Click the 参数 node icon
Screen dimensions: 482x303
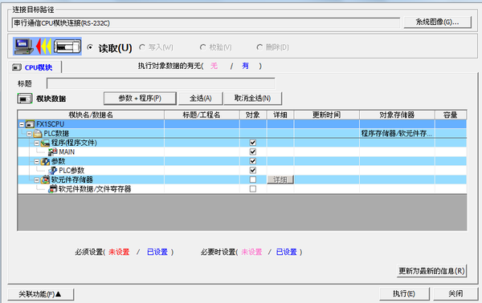tap(45, 161)
